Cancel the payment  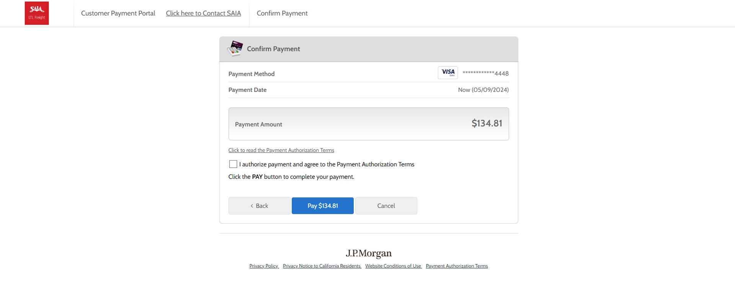pos(386,206)
